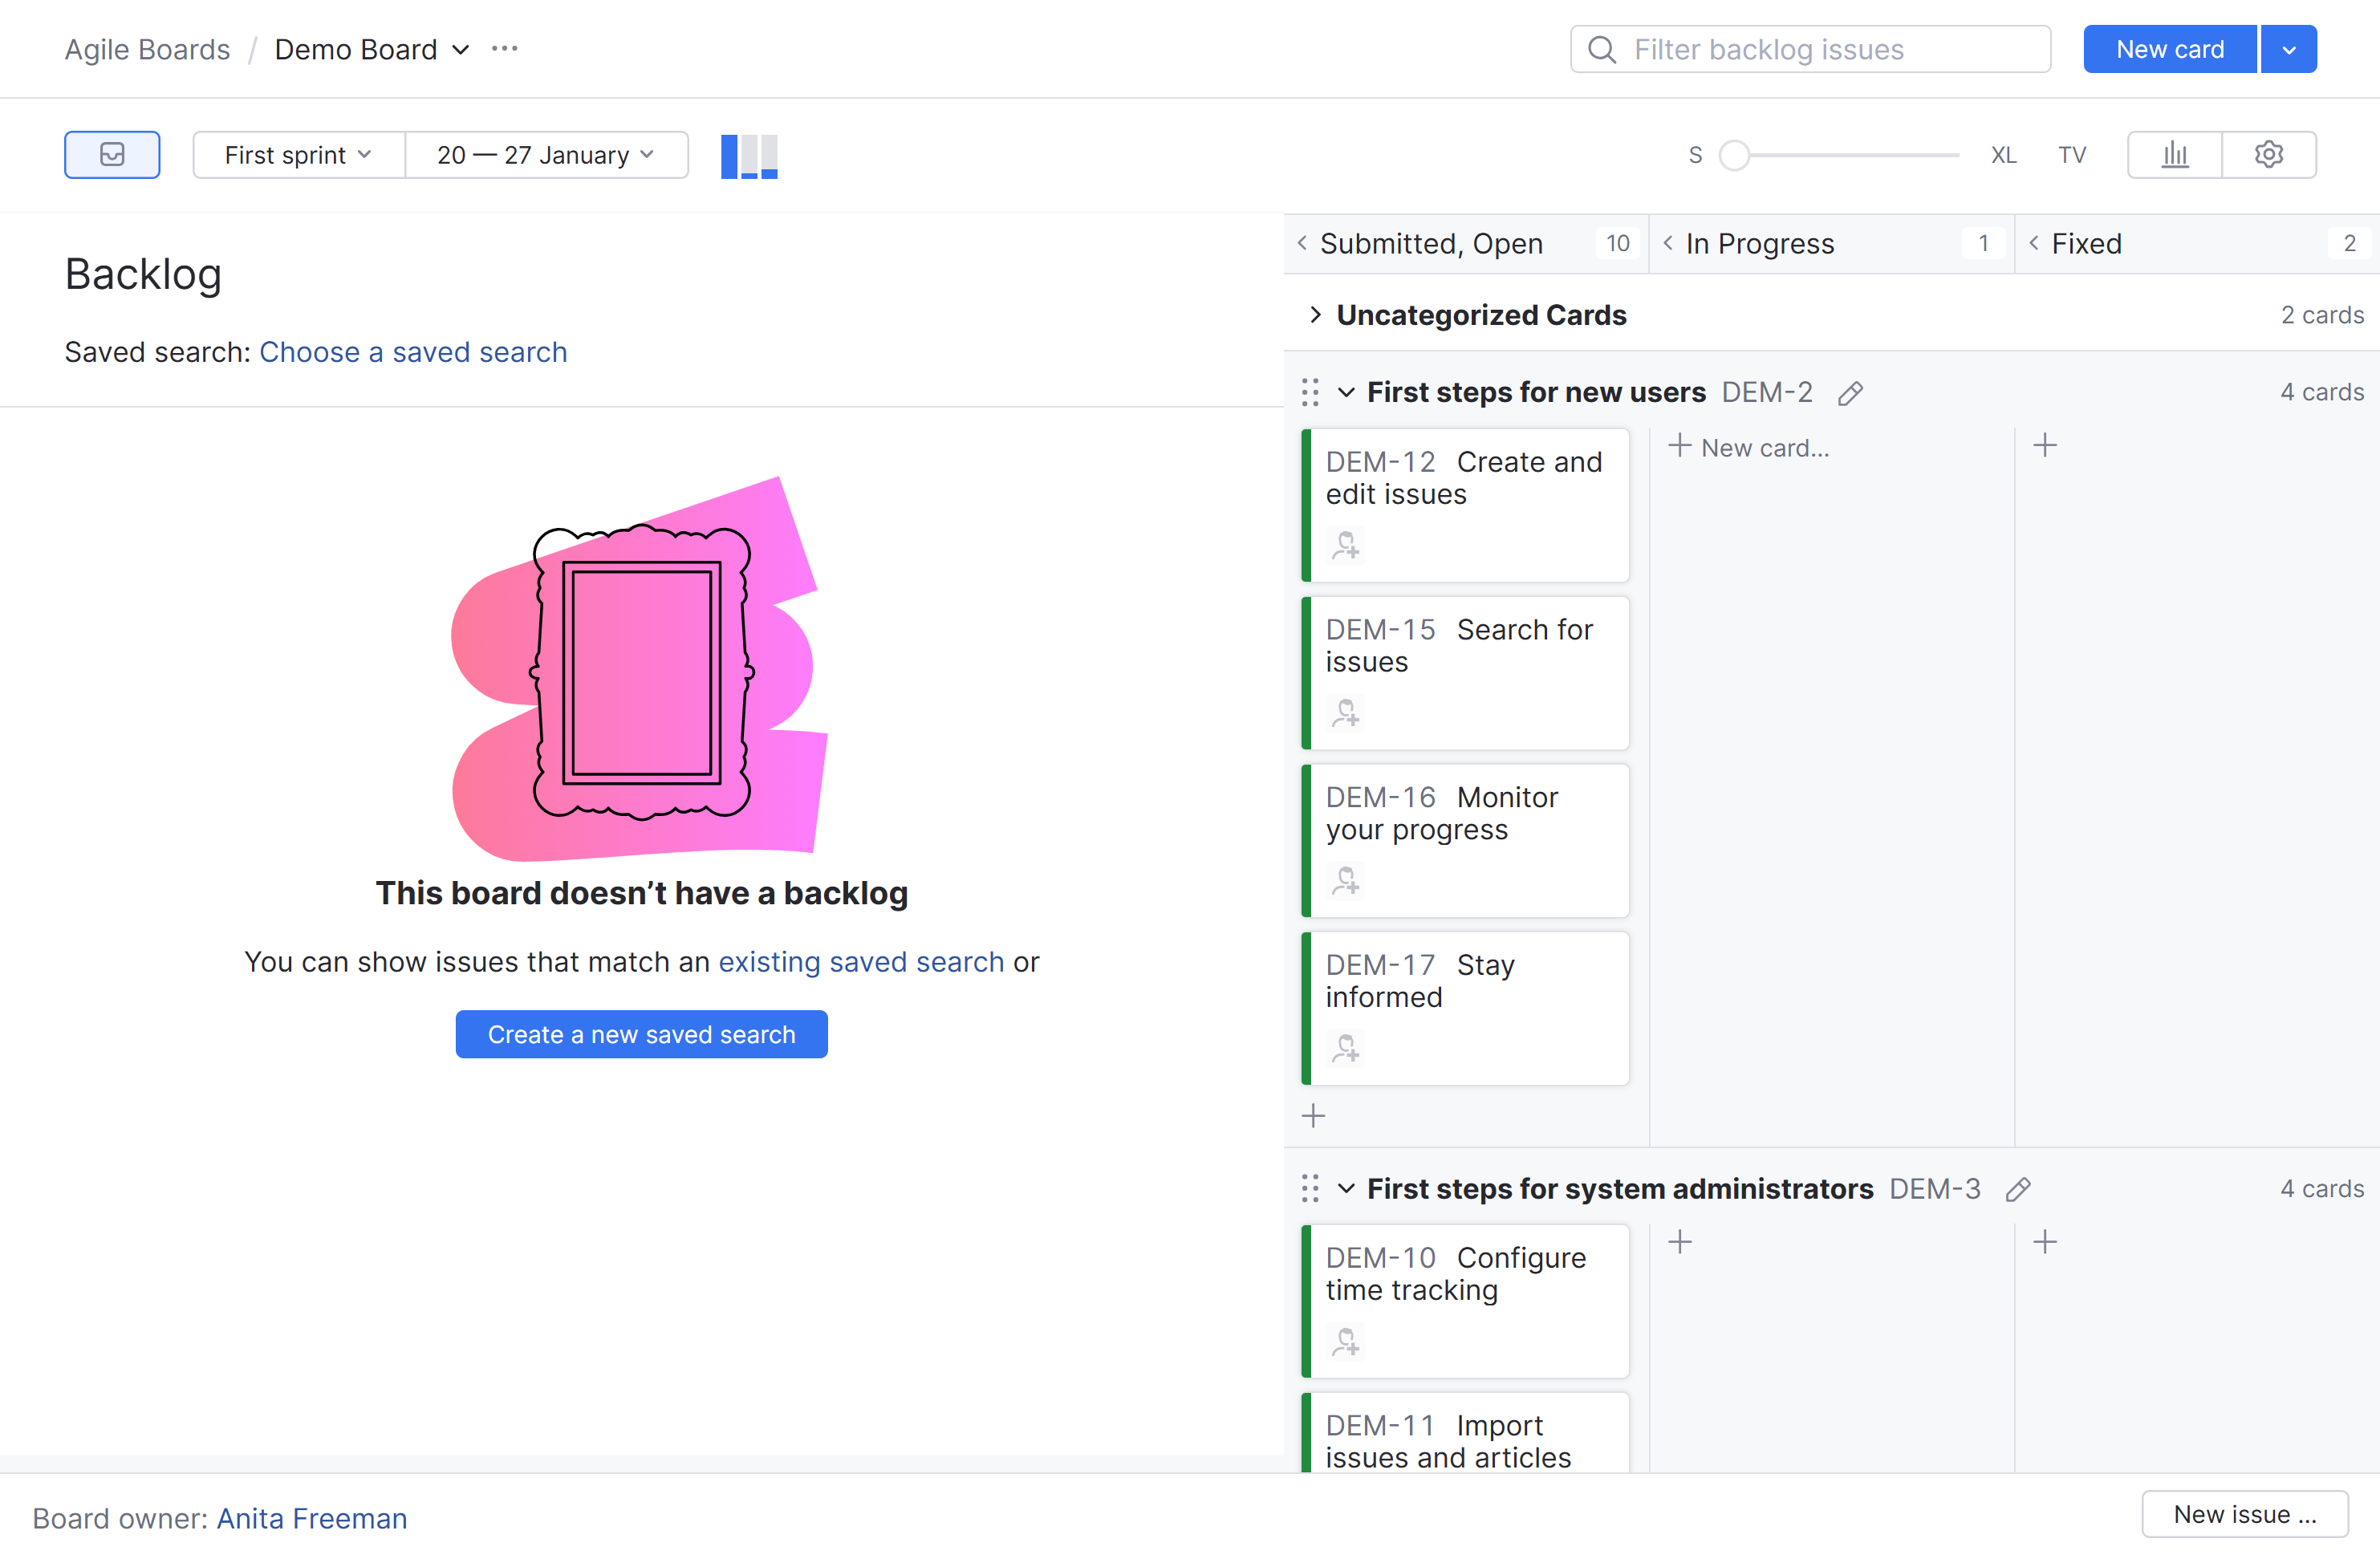Image resolution: width=2380 pixels, height=1563 pixels.
Task: Assign user on DEM-12 card
Action: 1345,546
